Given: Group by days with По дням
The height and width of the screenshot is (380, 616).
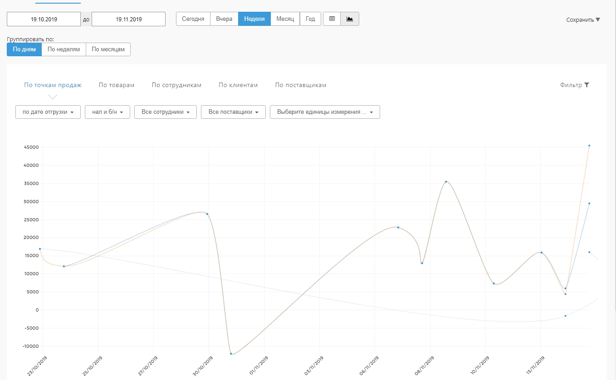Looking at the screenshot, I should pos(24,49).
